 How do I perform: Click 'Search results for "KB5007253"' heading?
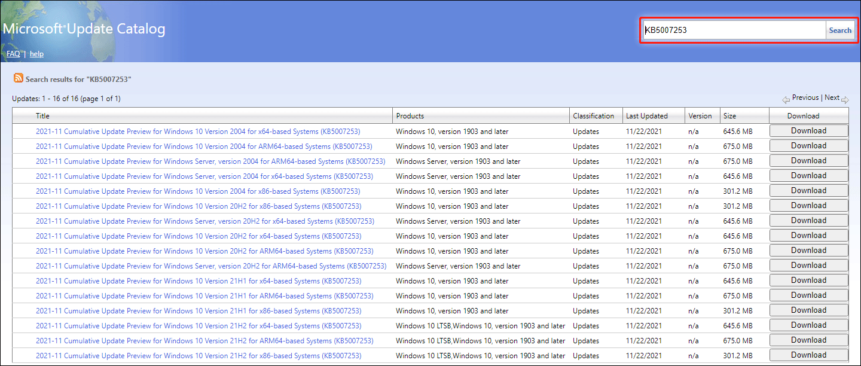(x=78, y=79)
